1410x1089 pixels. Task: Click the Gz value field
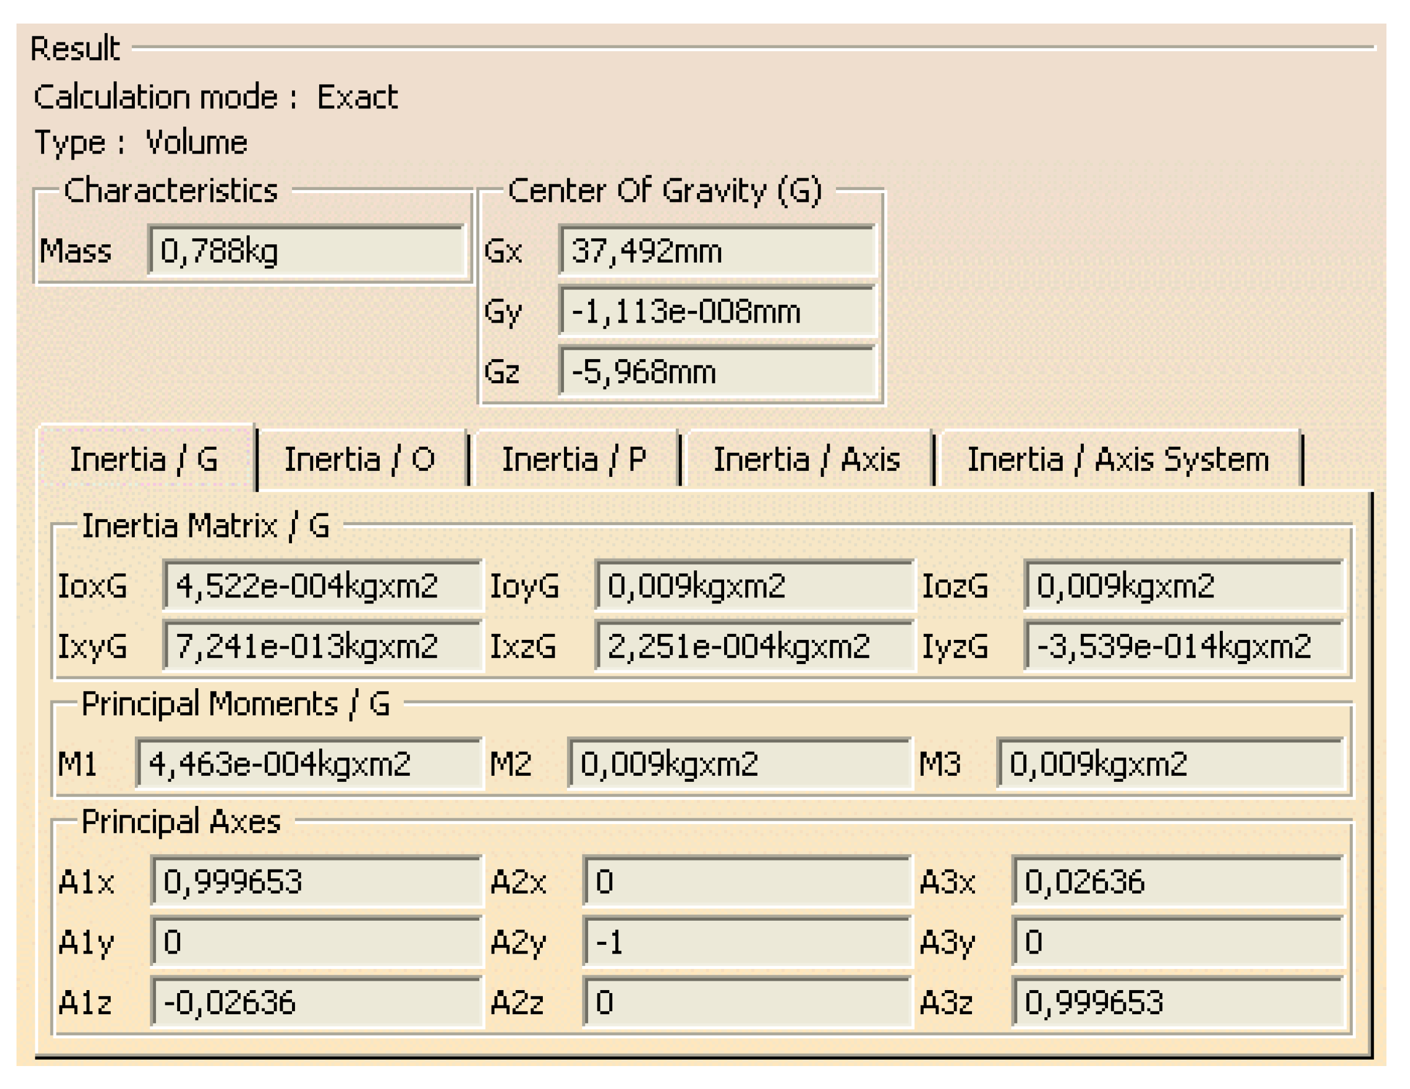(716, 372)
